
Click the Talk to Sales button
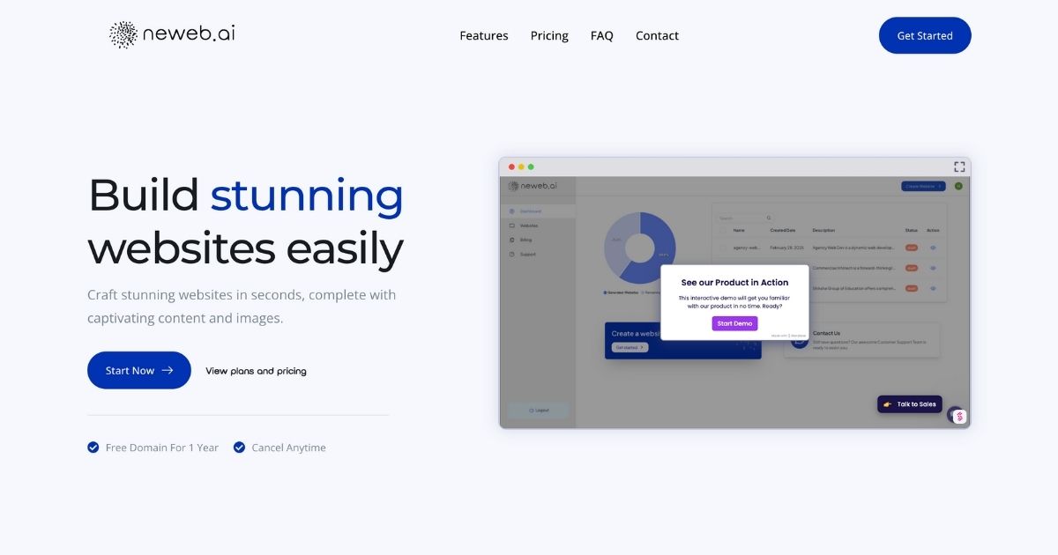(910, 404)
